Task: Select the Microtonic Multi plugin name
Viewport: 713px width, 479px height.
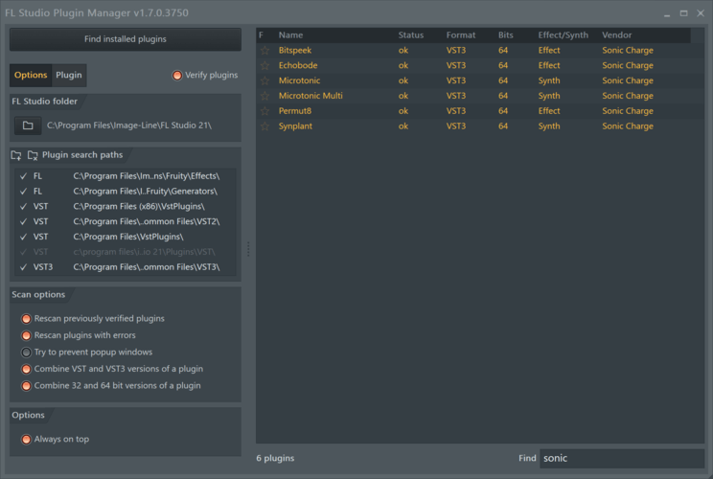Action: coord(310,96)
